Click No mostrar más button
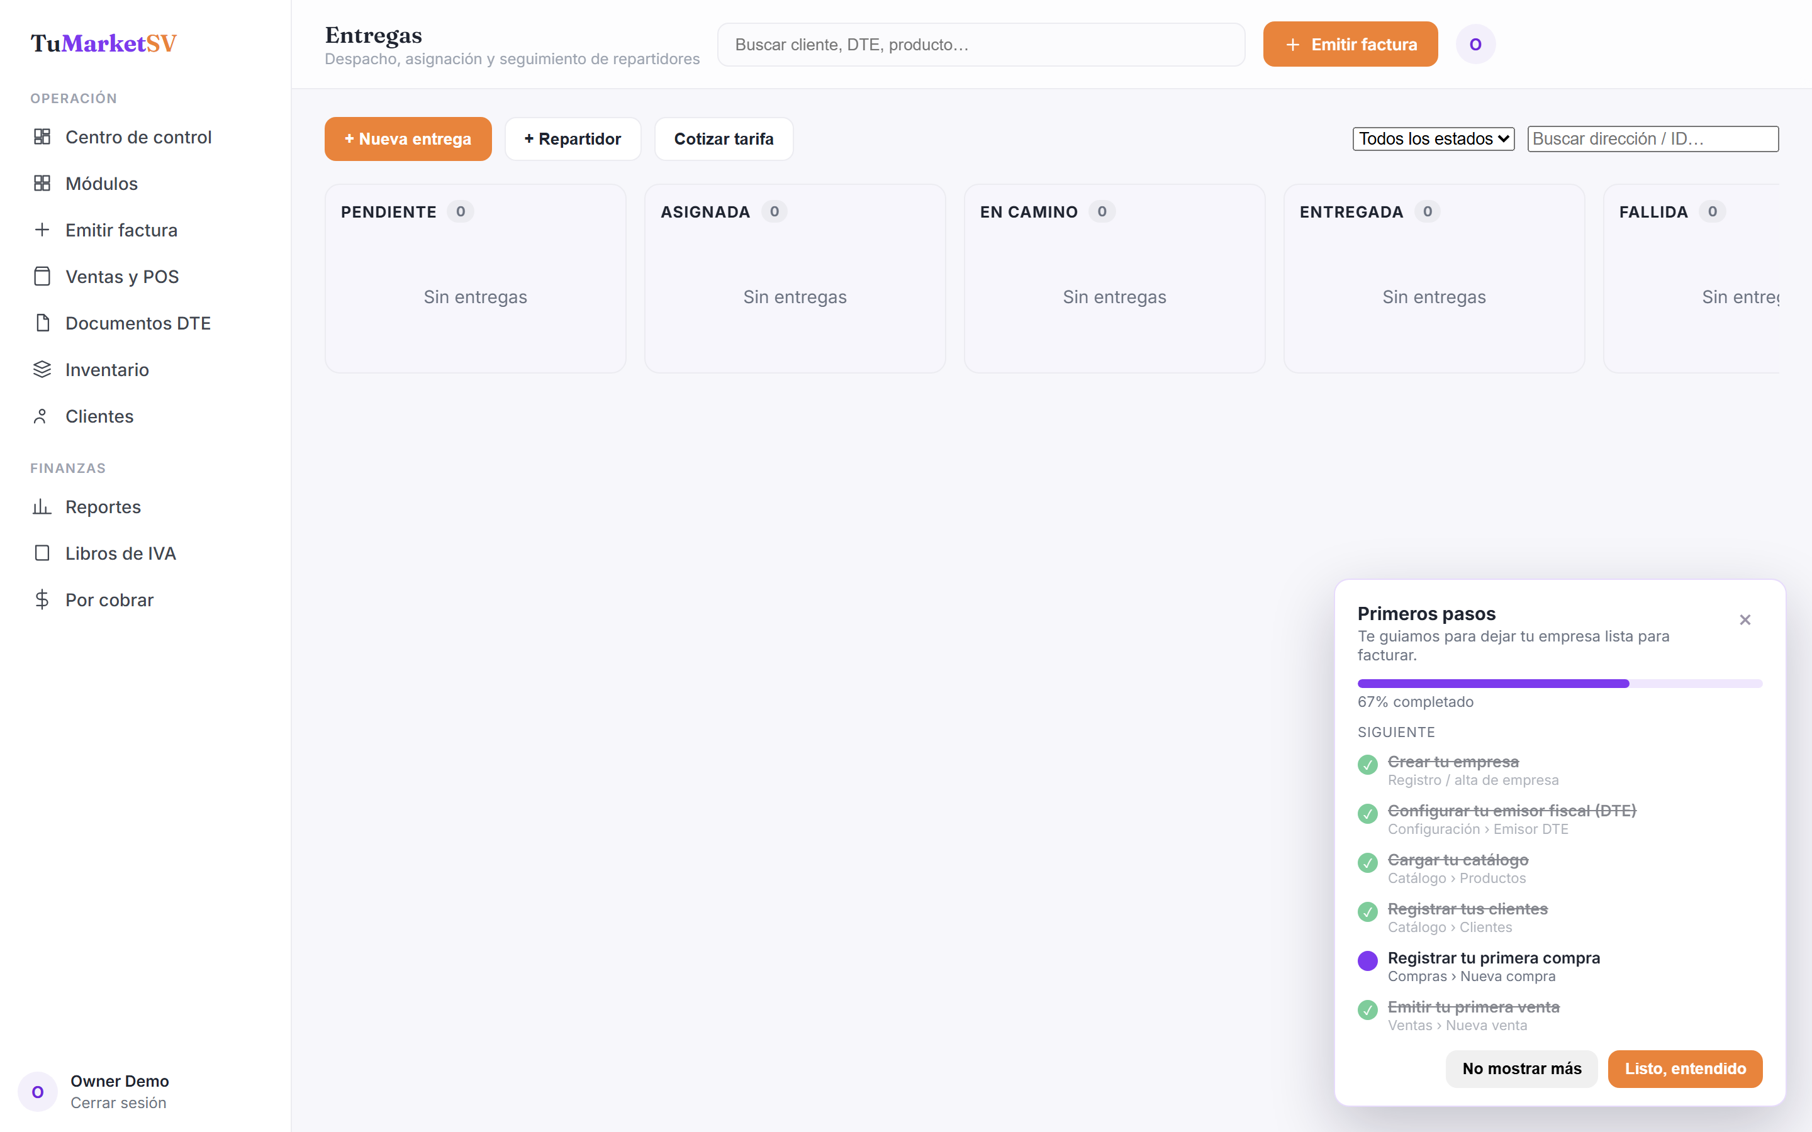Viewport: 1812px width, 1132px height. click(x=1521, y=1068)
